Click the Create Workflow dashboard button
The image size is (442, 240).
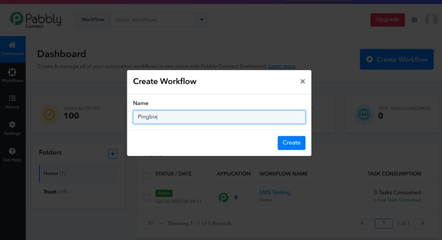point(396,59)
